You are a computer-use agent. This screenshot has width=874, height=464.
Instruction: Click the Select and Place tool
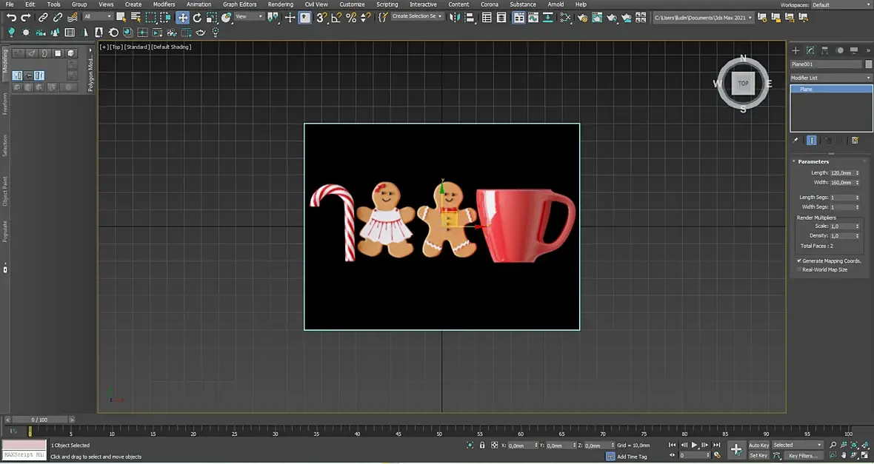[x=226, y=17]
